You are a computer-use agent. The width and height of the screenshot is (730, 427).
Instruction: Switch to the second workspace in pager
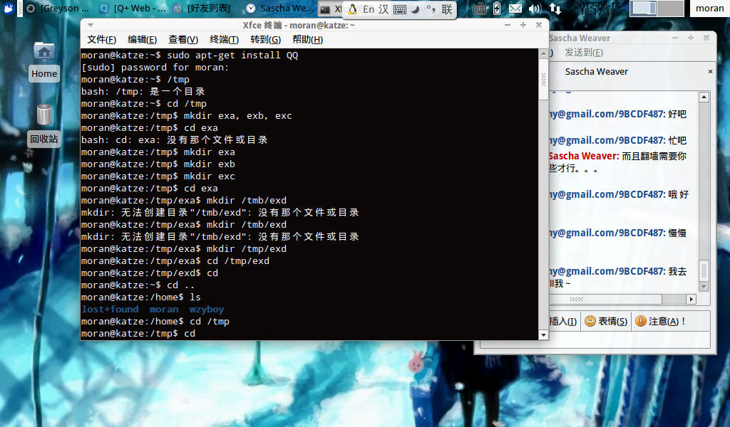[x=670, y=9]
